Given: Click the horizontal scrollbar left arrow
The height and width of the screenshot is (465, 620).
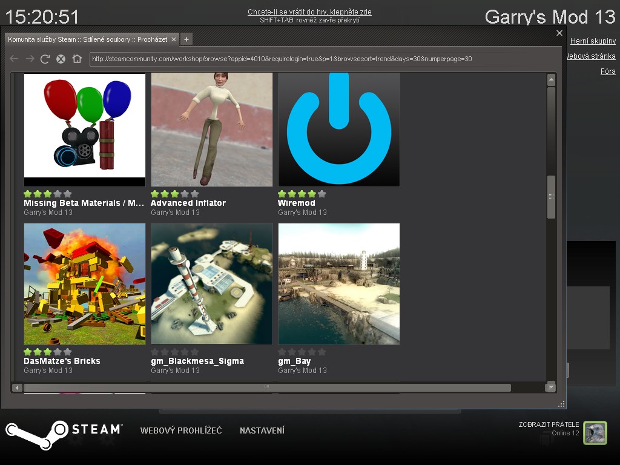Looking at the screenshot, I should click(17, 387).
